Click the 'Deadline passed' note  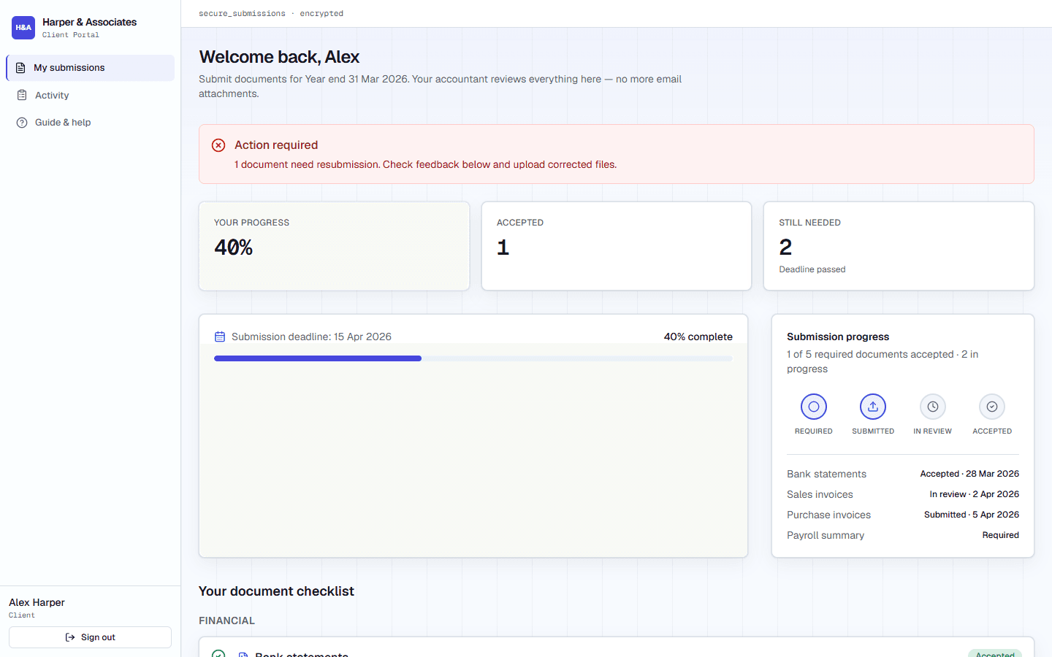tap(812, 269)
